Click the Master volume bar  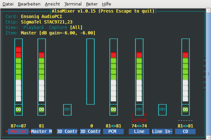pyautogui.click(x=18, y=71)
